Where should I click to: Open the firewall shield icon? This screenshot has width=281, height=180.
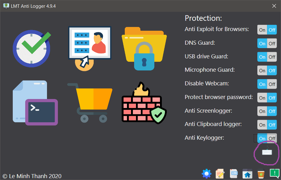[144, 103]
